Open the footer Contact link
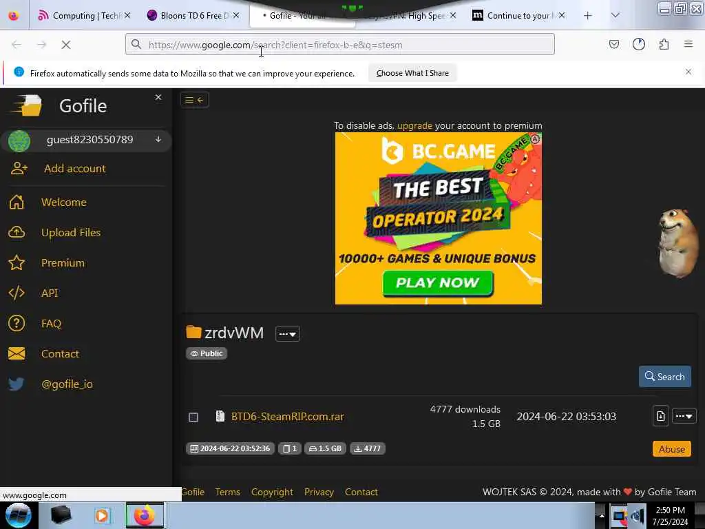The image size is (705, 529). 361,492
